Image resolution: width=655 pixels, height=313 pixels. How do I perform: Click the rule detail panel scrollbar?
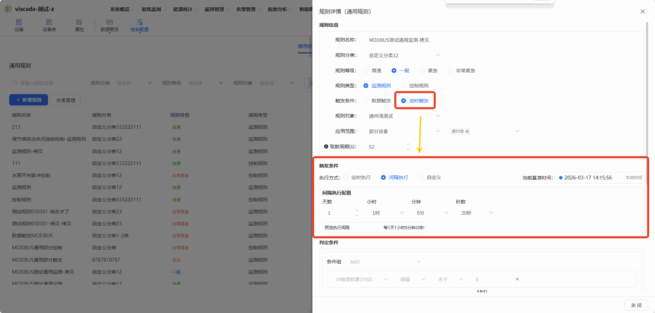pyautogui.click(x=647, y=103)
